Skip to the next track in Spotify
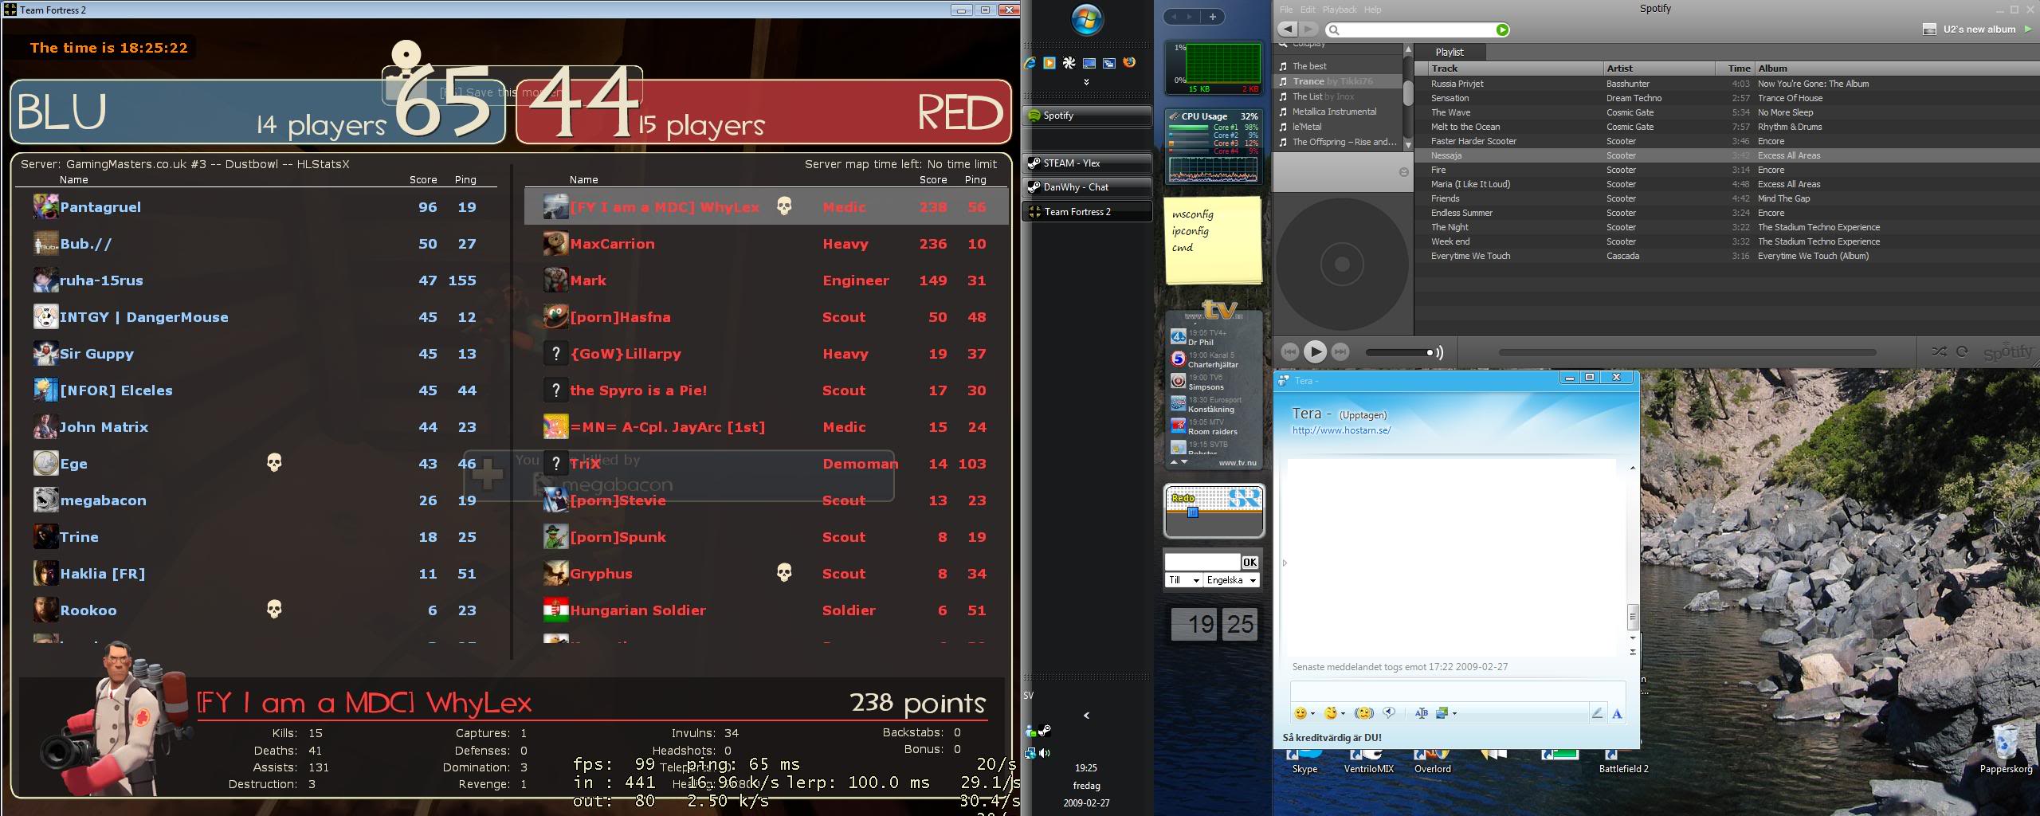 (1340, 351)
